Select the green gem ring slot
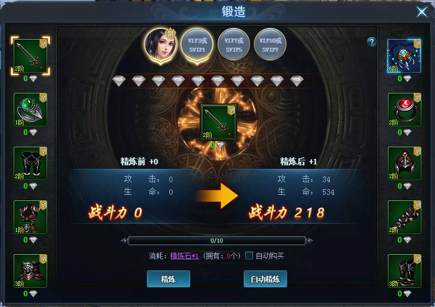The width and height of the screenshot is (435, 307). tap(30, 110)
